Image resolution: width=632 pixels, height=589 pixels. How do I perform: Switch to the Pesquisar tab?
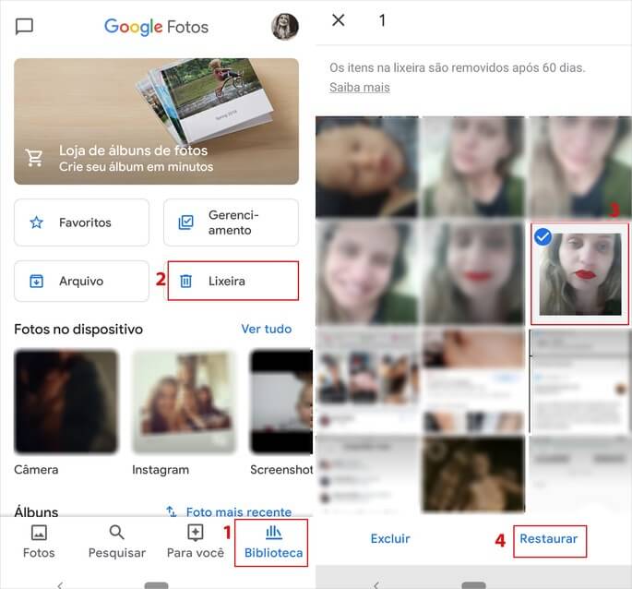pos(116,541)
